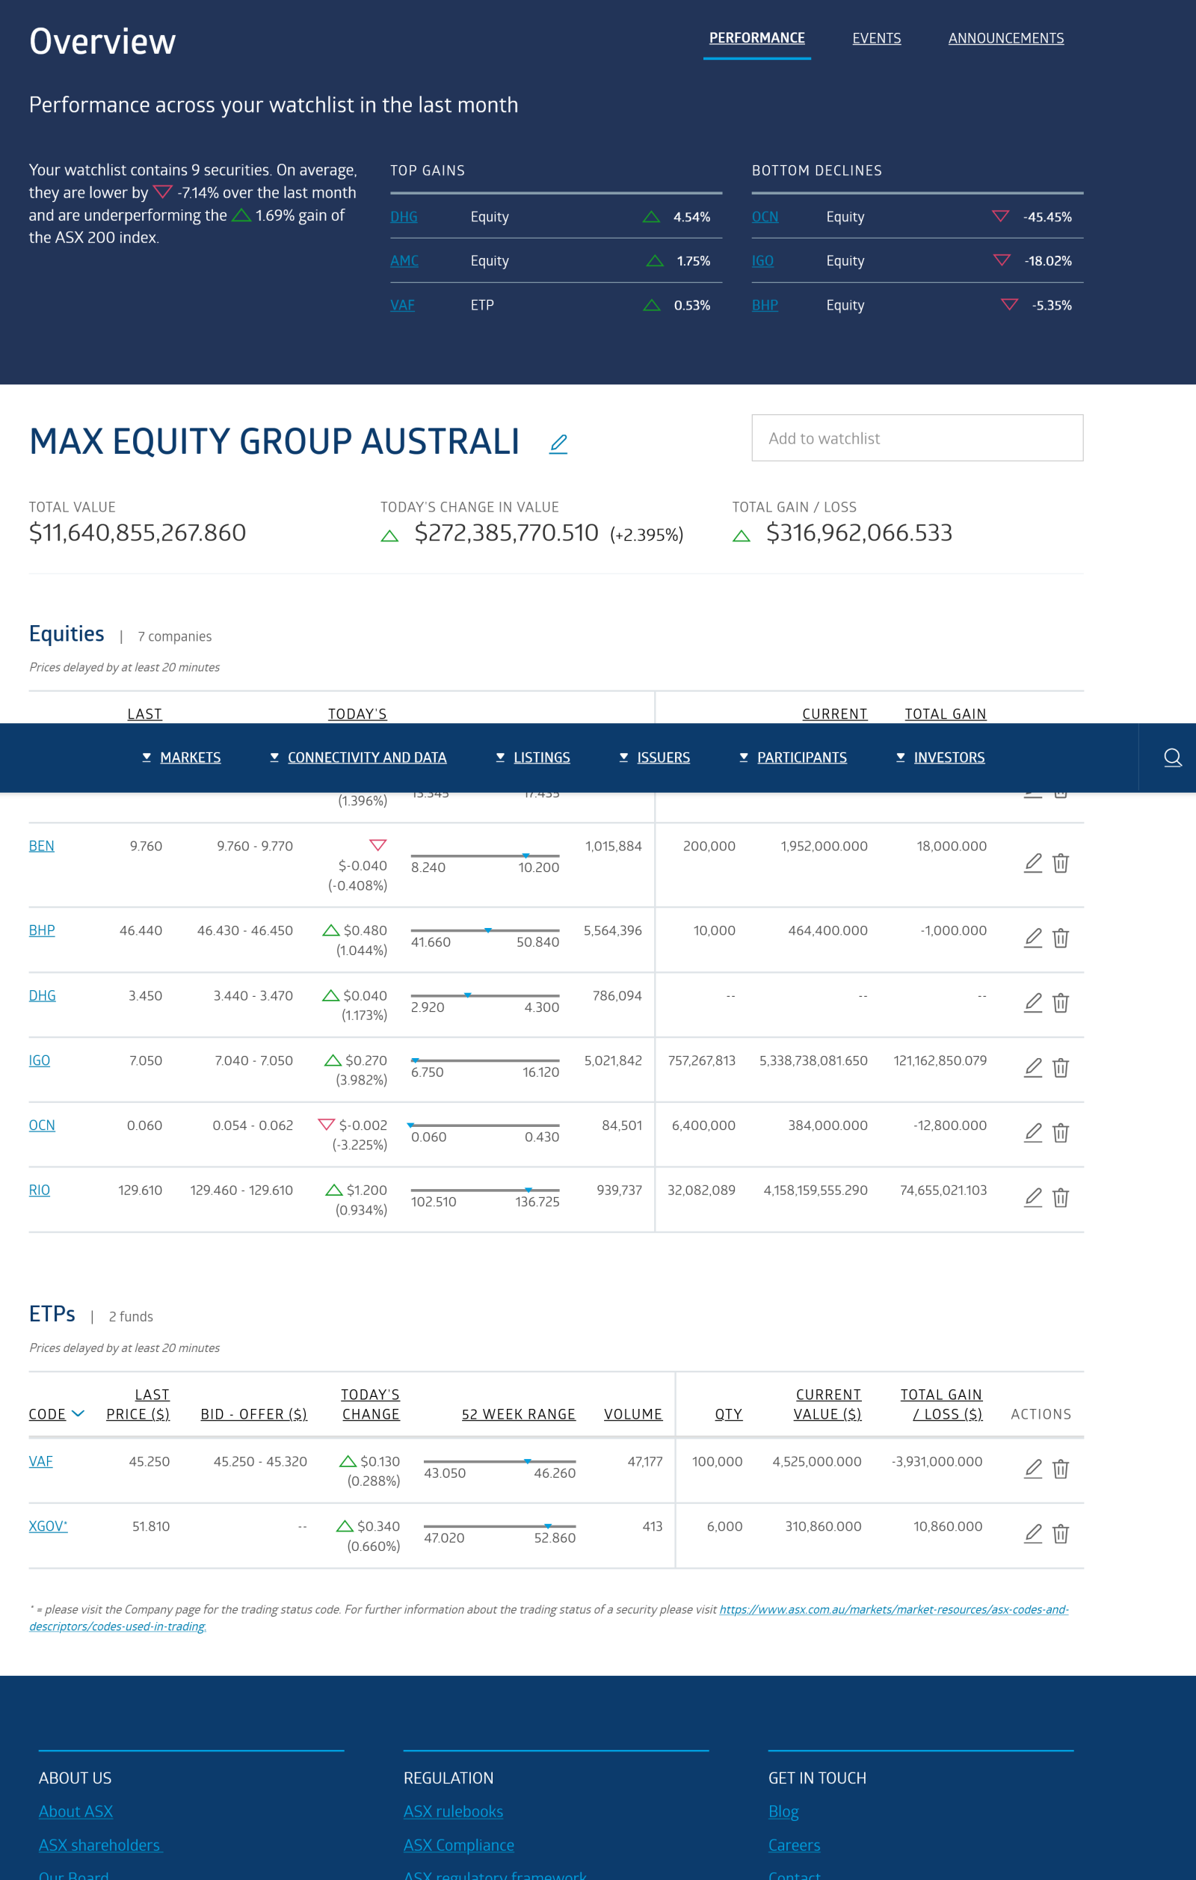This screenshot has height=1880, width=1196.
Task: Click RIO current value 4,158,159,555.290
Action: 816,1190
